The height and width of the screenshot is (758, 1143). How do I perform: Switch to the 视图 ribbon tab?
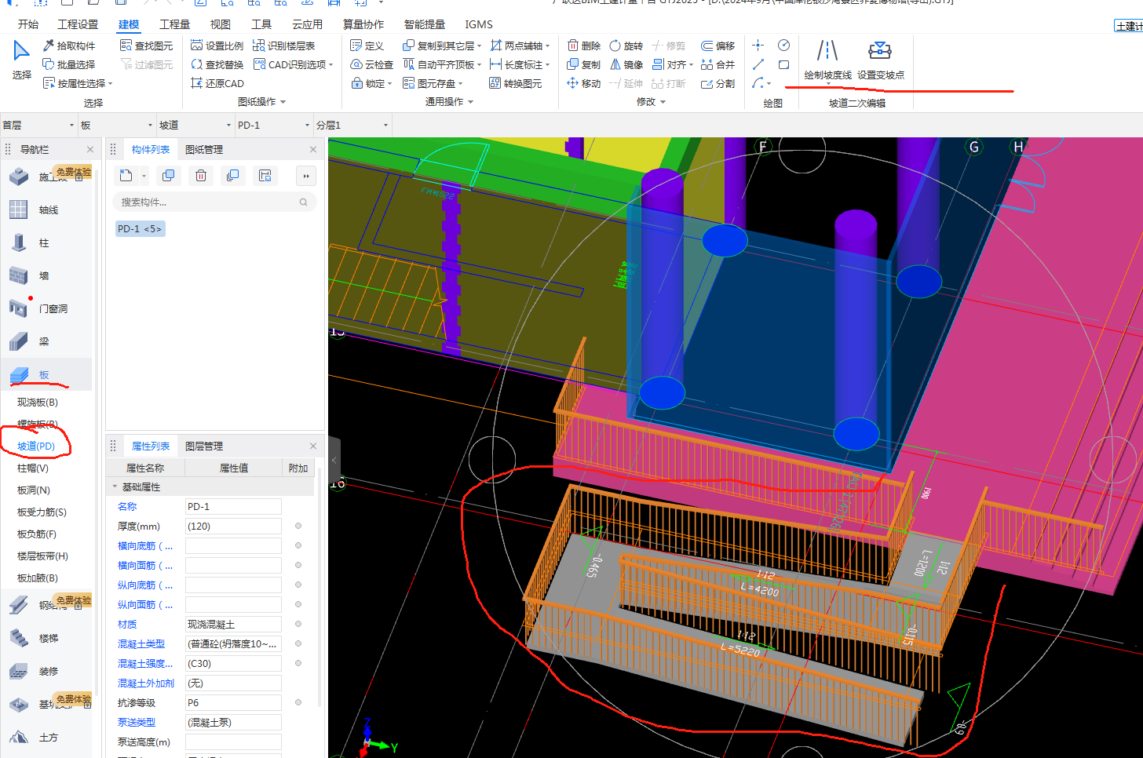221,24
